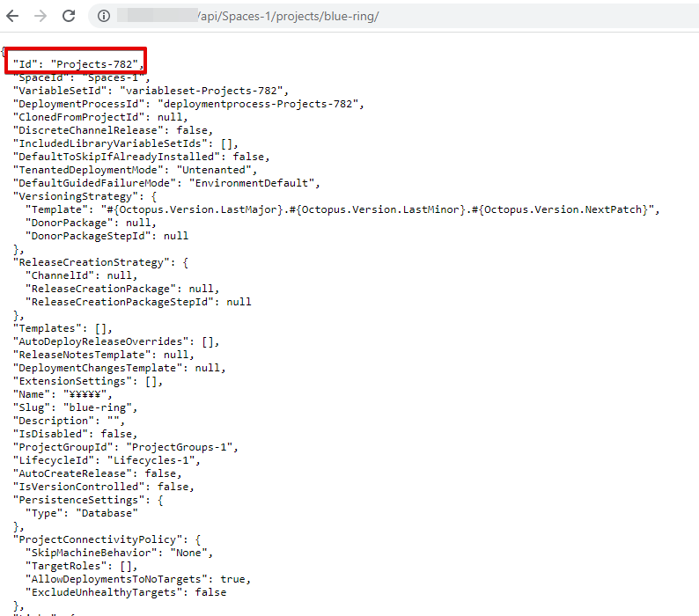Viewport: 699px width, 616px height.
Task: Click "IncludedLibraryVariableSetIds" line
Action: pos(126,143)
